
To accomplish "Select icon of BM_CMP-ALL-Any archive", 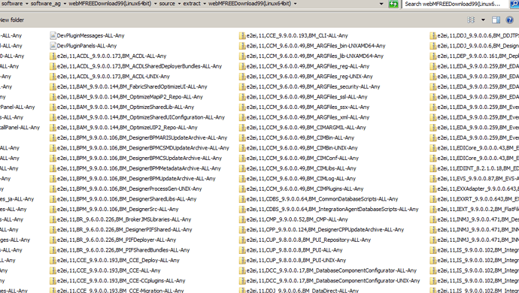I will tap(242, 219).
